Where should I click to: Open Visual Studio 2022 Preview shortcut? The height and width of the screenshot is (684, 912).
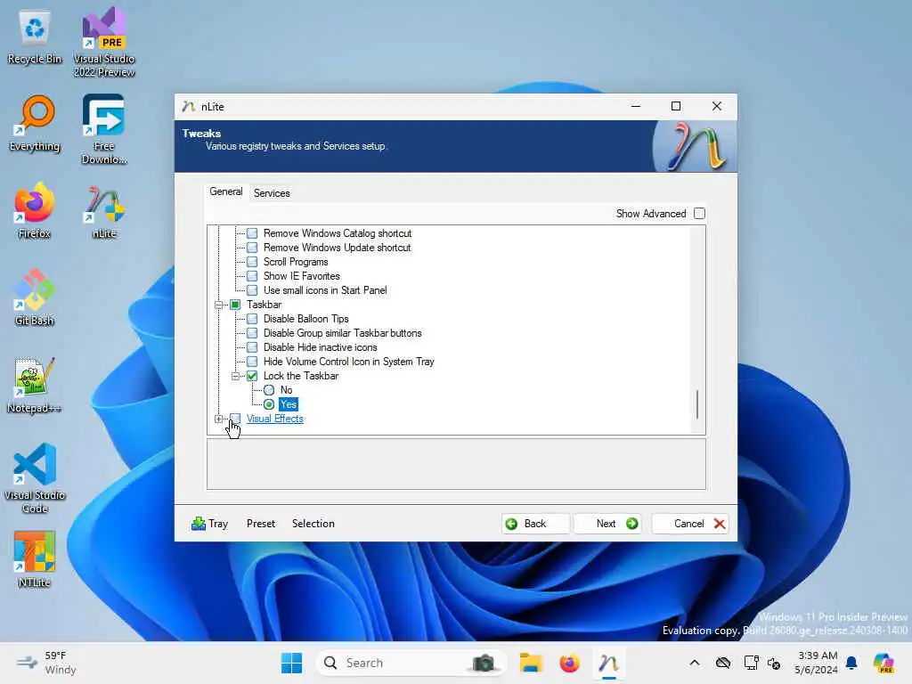(104, 42)
